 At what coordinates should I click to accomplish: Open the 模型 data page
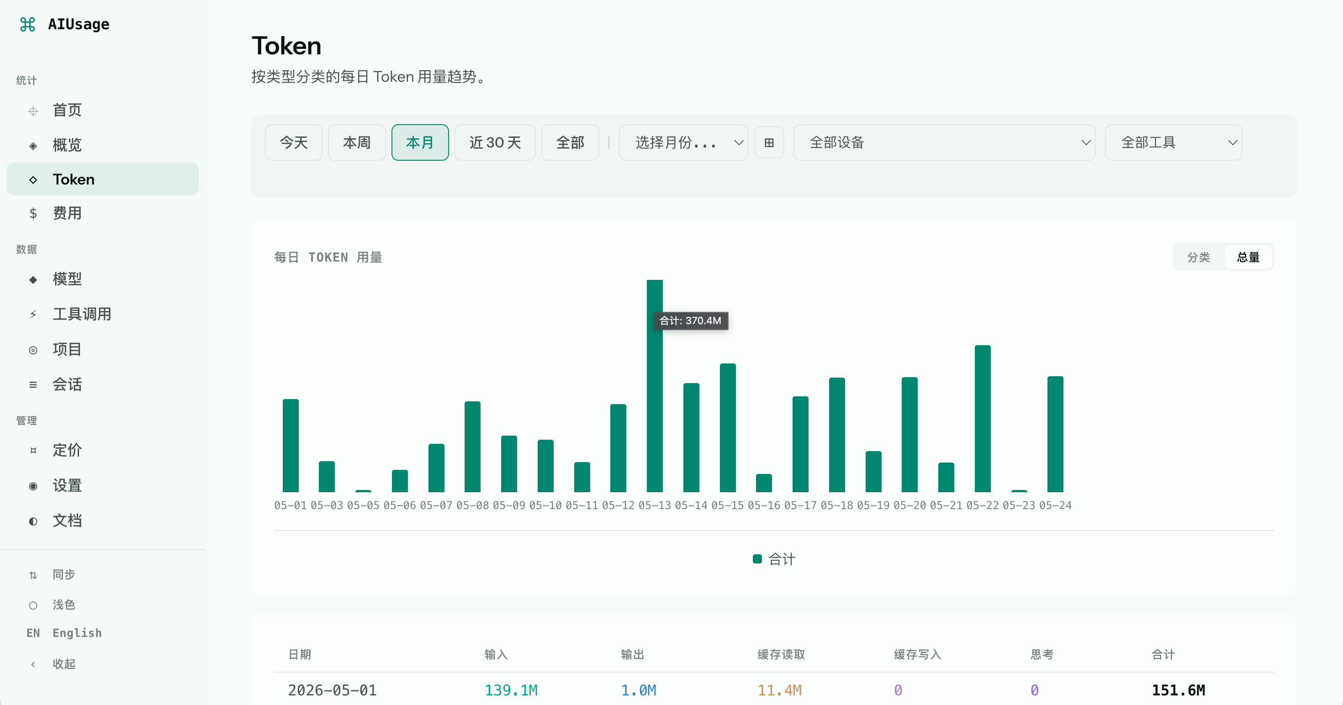pos(103,279)
